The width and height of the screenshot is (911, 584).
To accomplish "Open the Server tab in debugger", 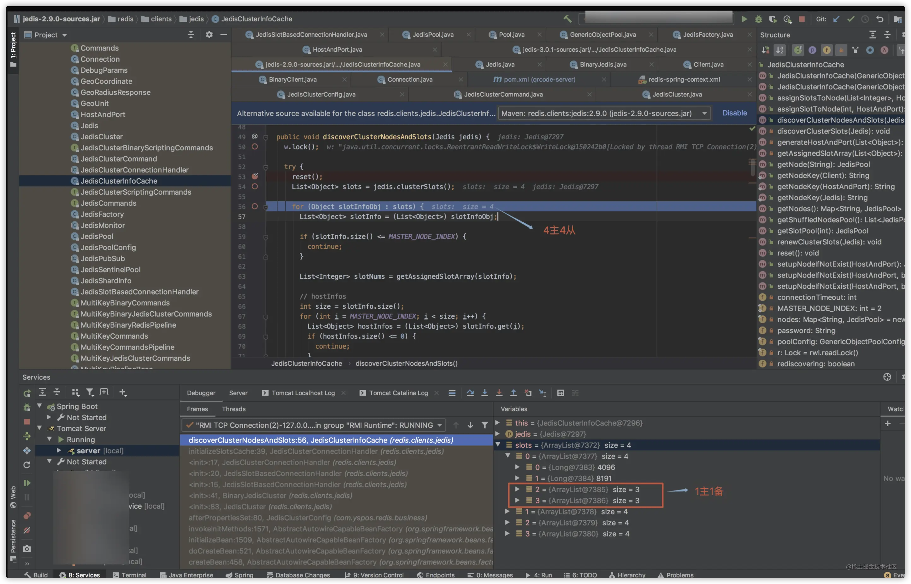I will click(x=238, y=393).
